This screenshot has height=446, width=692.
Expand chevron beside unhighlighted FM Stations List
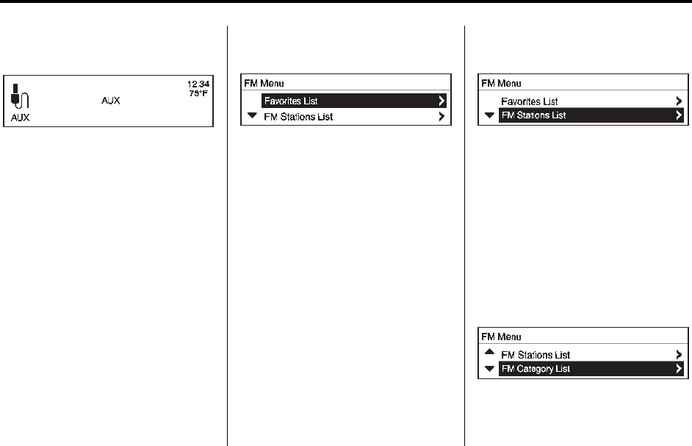pos(441,117)
